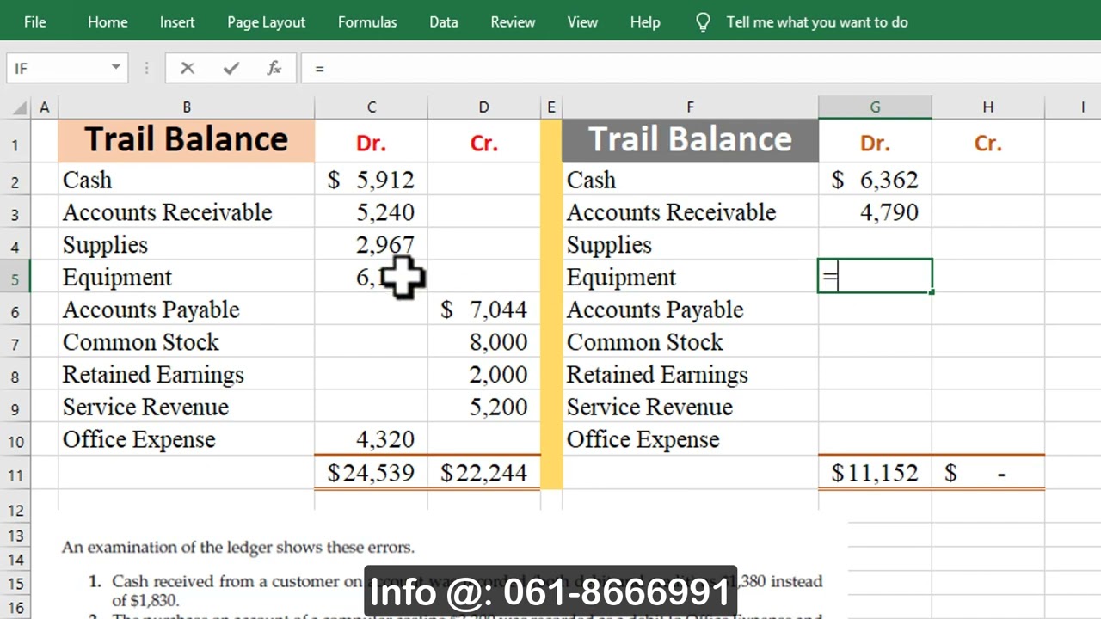Switch to the Home ribbon tab
1101x619 pixels.
click(x=108, y=22)
